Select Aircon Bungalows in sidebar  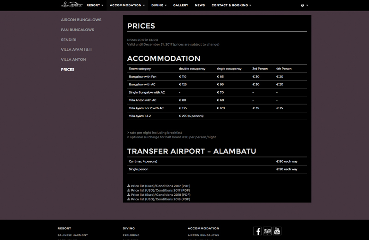click(x=81, y=20)
